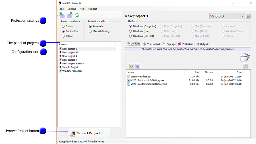This screenshot has height=144, width=256.
Task: Click the New project 1 title heading
Action: 137,16
